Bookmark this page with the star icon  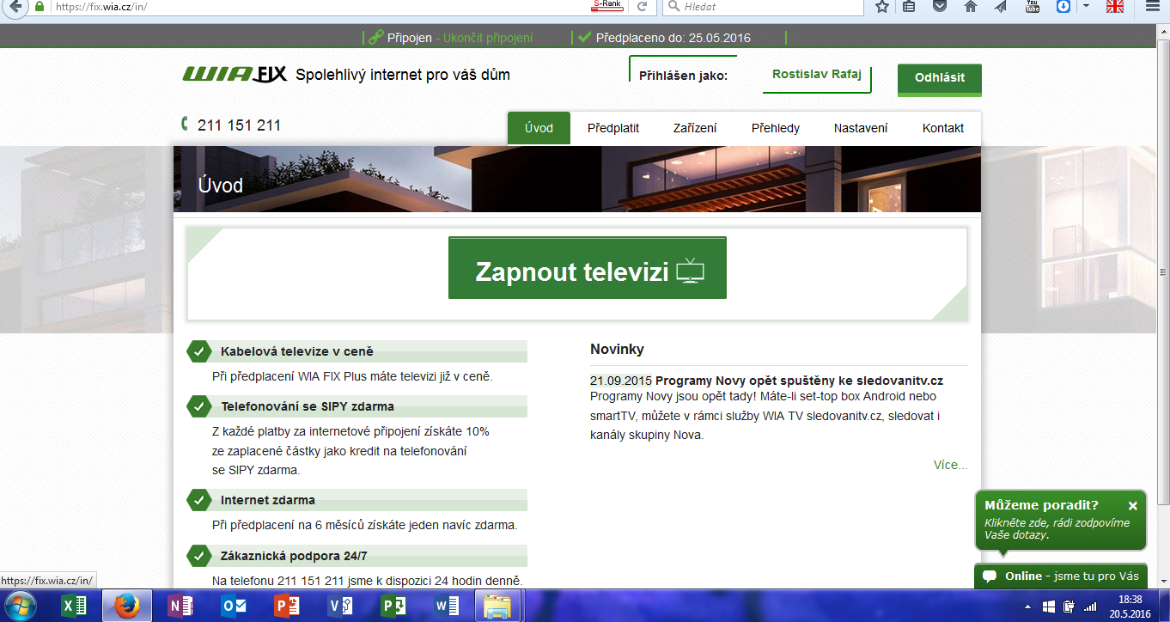coord(881,7)
